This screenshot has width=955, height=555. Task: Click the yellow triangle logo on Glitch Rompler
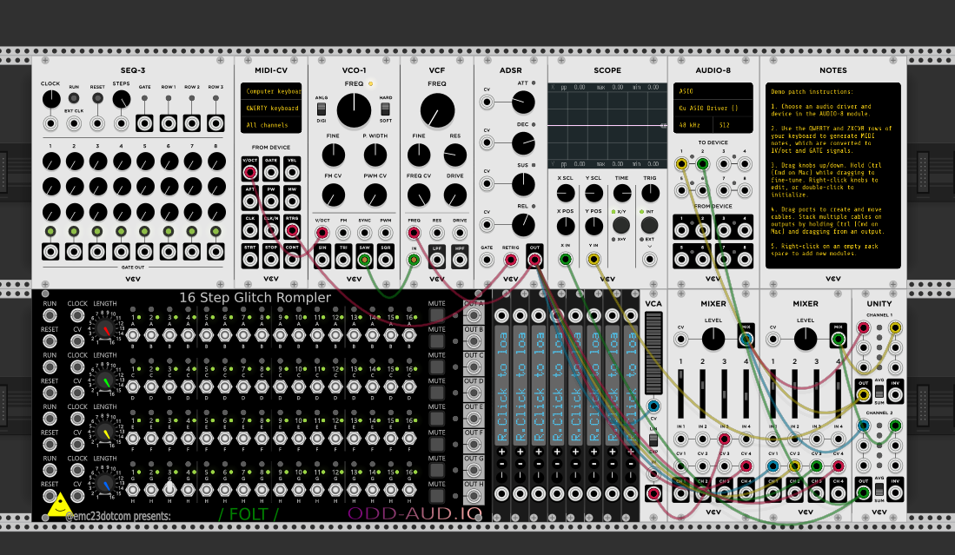tap(59, 505)
